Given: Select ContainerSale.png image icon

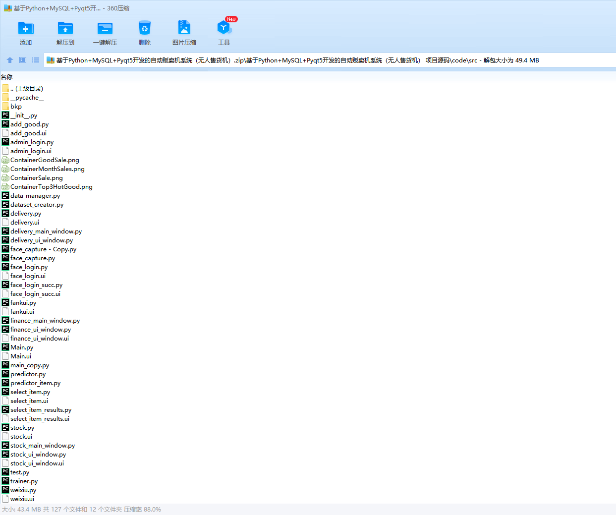Looking at the screenshot, I should click(x=5, y=177).
